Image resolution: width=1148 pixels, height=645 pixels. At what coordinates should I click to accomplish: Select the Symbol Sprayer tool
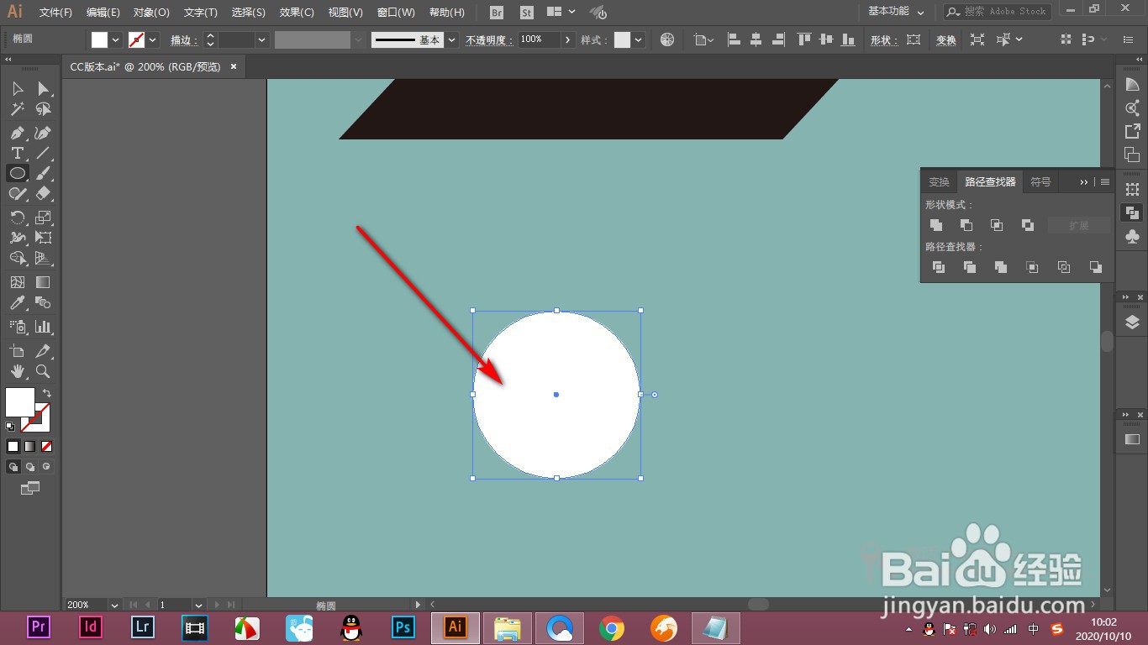[17, 327]
